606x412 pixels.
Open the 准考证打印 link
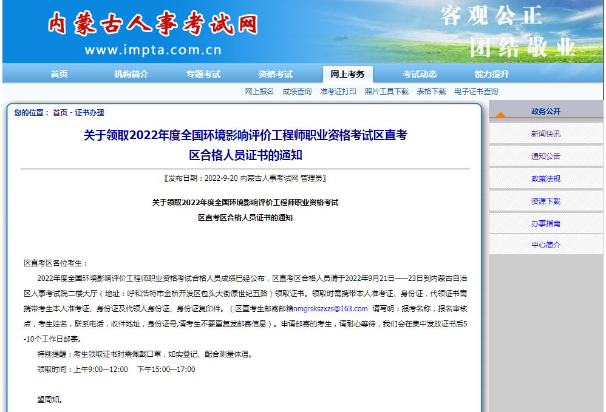[338, 92]
